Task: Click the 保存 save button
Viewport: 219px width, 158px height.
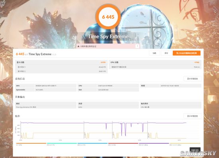Action: pos(166,53)
